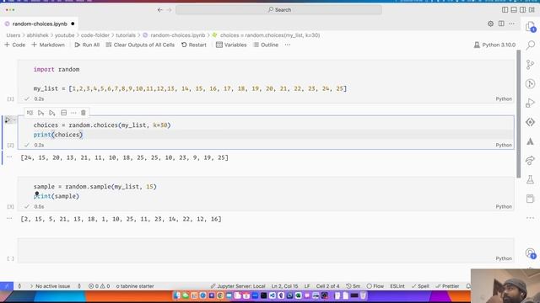The width and height of the screenshot is (540, 303).
Task: Select end of line sequence LF
Action: click(307, 286)
